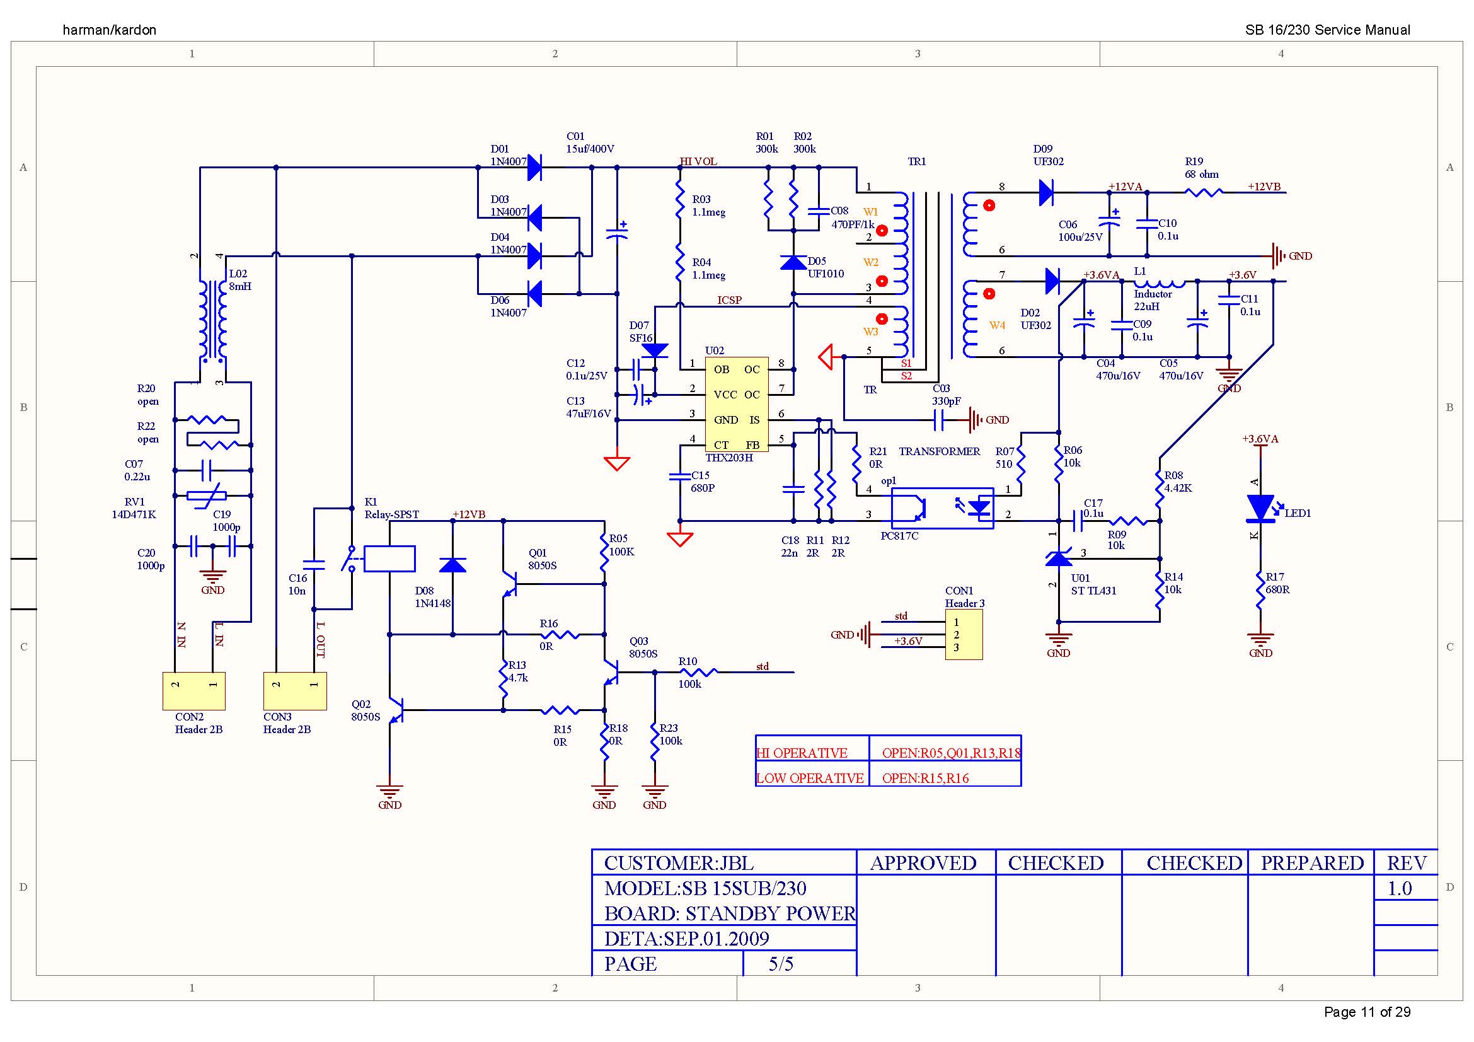Select the CON1 Header 3 connector box
The image size is (1474, 1042).
[964, 634]
